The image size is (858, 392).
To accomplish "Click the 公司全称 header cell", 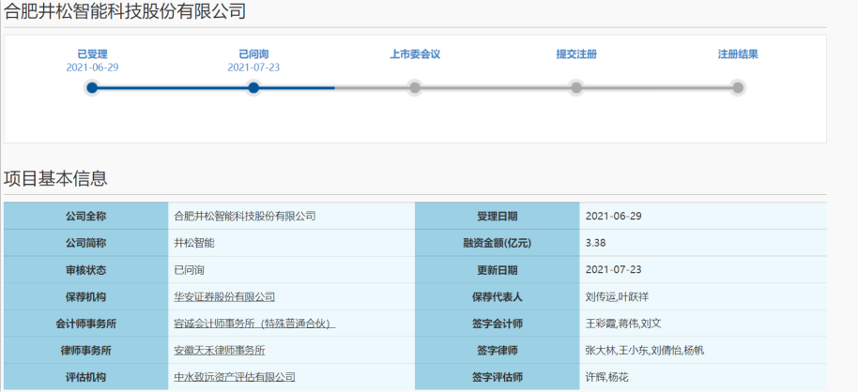I will 86,216.
